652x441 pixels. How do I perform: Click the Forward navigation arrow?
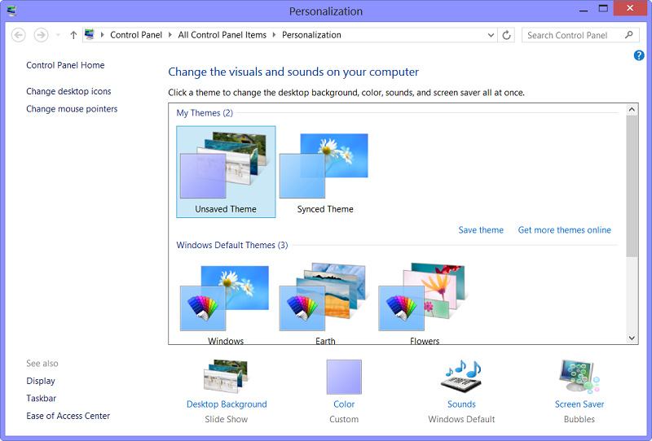[x=41, y=35]
